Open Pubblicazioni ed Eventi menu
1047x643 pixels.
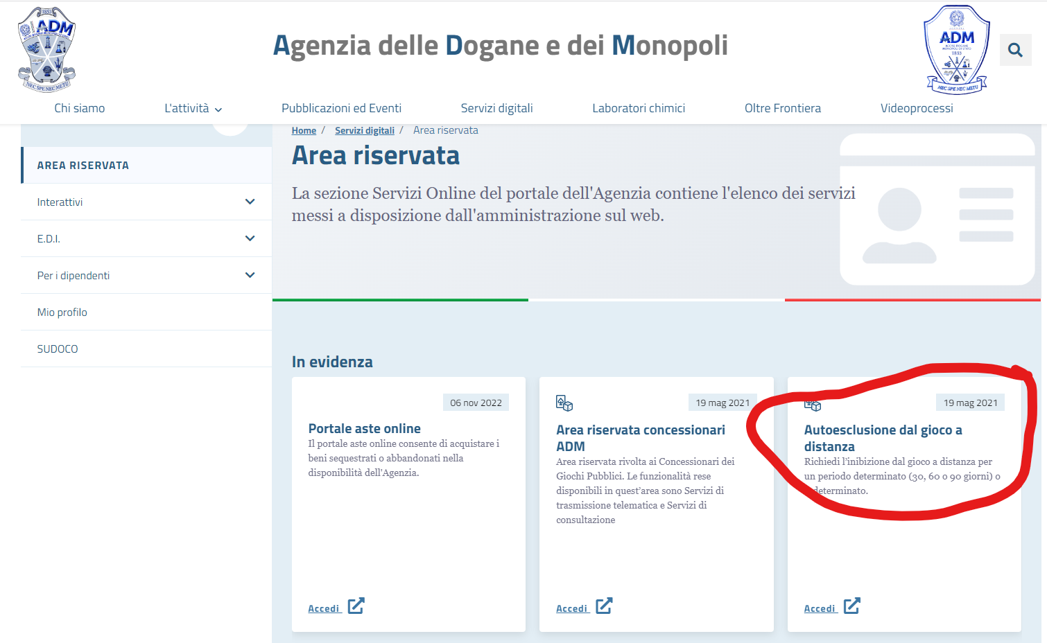click(x=341, y=108)
